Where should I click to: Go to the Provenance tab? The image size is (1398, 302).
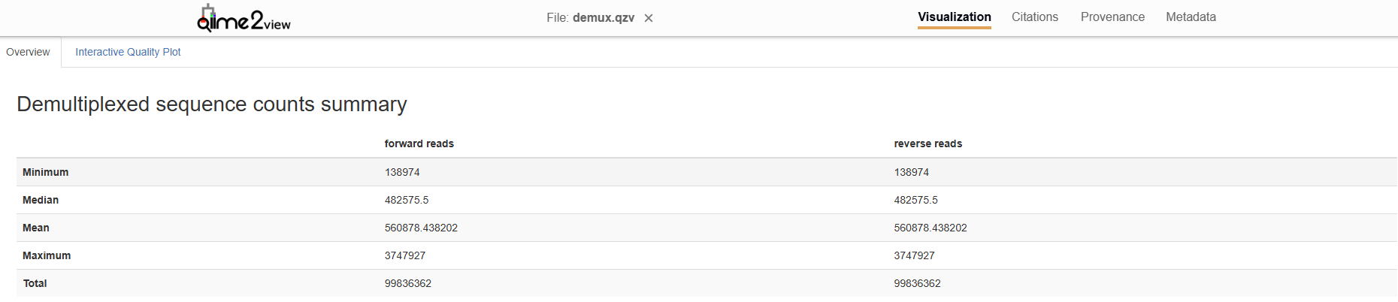point(1112,17)
